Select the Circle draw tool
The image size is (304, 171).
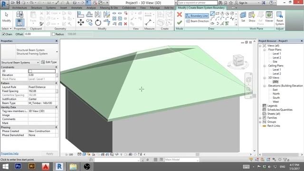pos(232,14)
